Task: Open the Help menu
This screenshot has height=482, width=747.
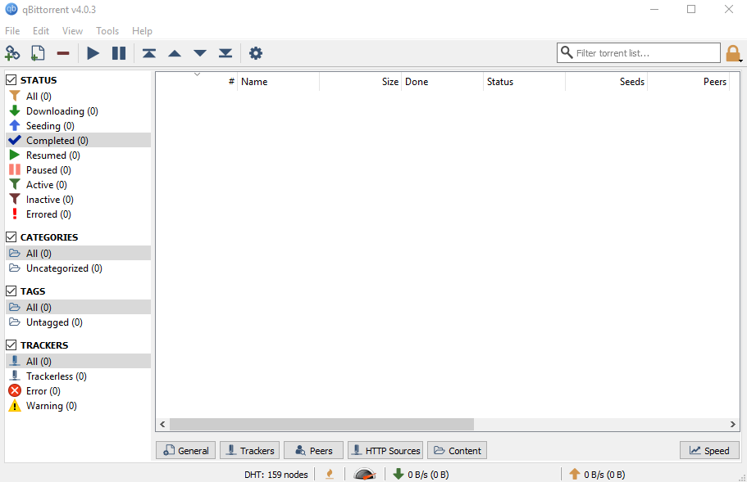Action: [x=142, y=31]
